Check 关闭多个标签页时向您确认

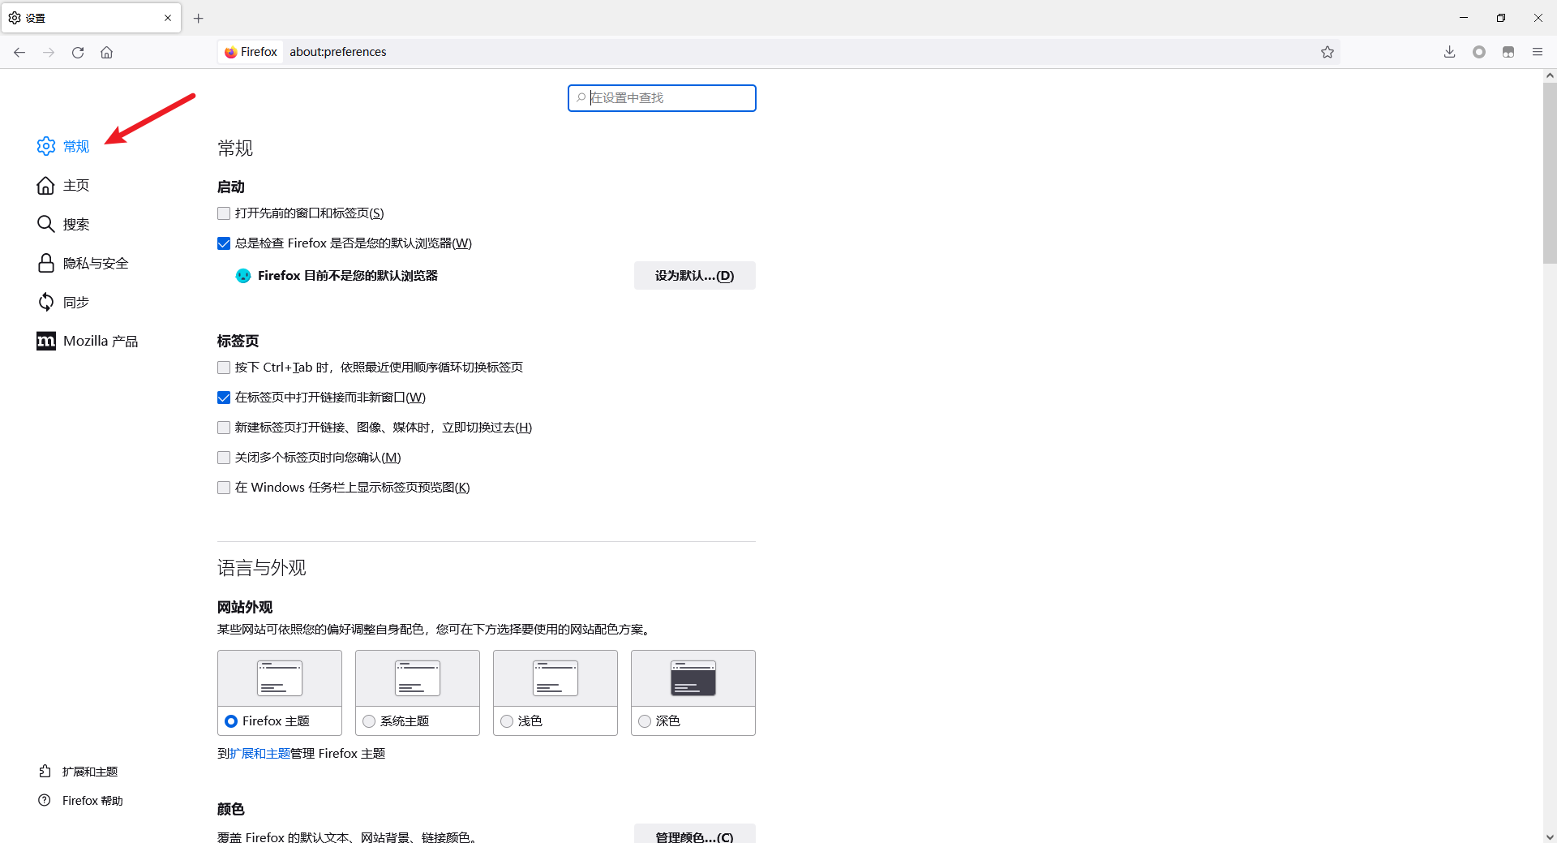coord(224,458)
